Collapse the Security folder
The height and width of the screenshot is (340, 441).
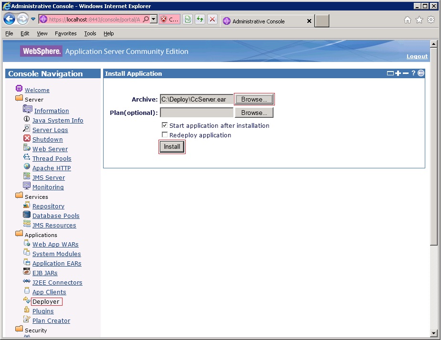(x=19, y=329)
